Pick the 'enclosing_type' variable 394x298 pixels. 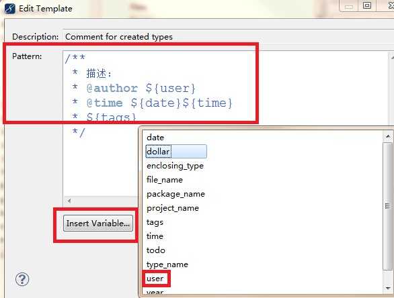pyautogui.click(x=175, y=166)
